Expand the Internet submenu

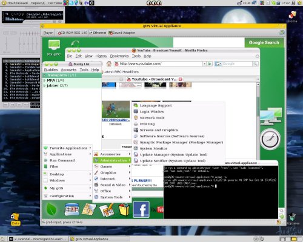[112, 179]
